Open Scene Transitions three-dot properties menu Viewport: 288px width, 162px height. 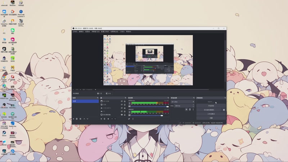(x=193, y=109)
